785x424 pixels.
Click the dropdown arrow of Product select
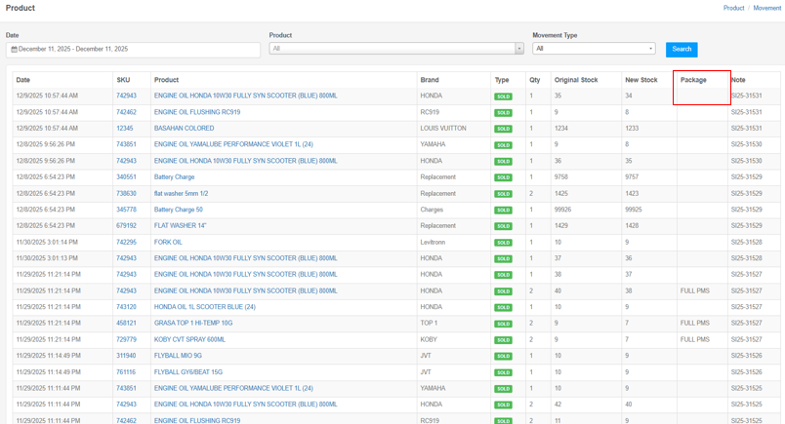pos(518,49)
